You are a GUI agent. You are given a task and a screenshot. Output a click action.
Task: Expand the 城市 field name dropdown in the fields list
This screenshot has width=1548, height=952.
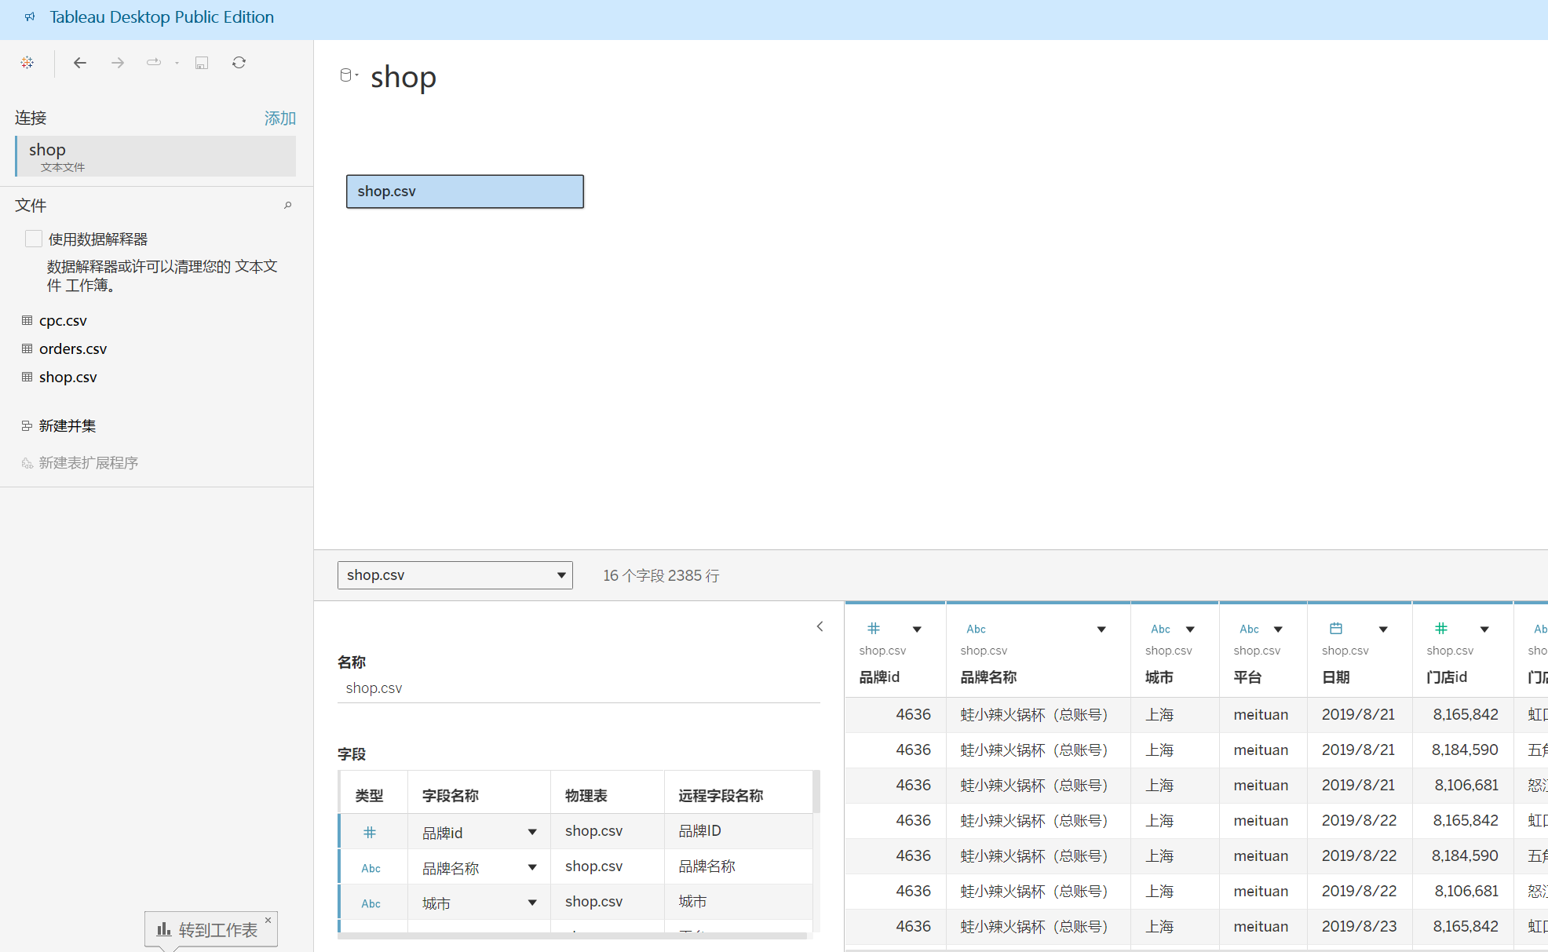click(532, 903)
